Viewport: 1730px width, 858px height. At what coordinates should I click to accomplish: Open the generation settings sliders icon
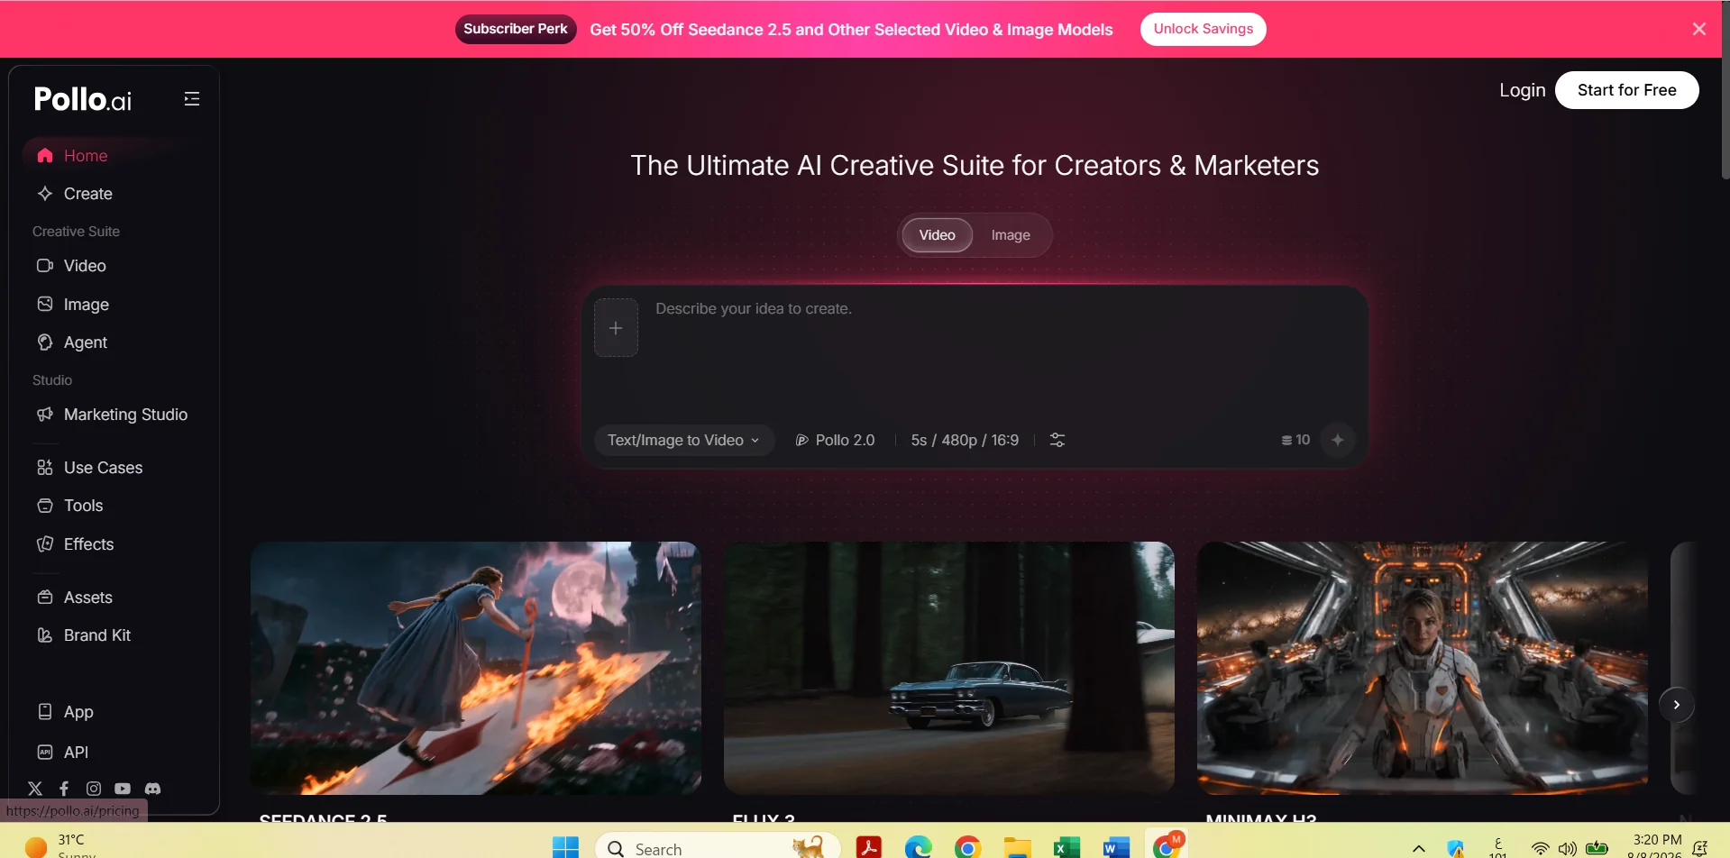click(1057, 440)
